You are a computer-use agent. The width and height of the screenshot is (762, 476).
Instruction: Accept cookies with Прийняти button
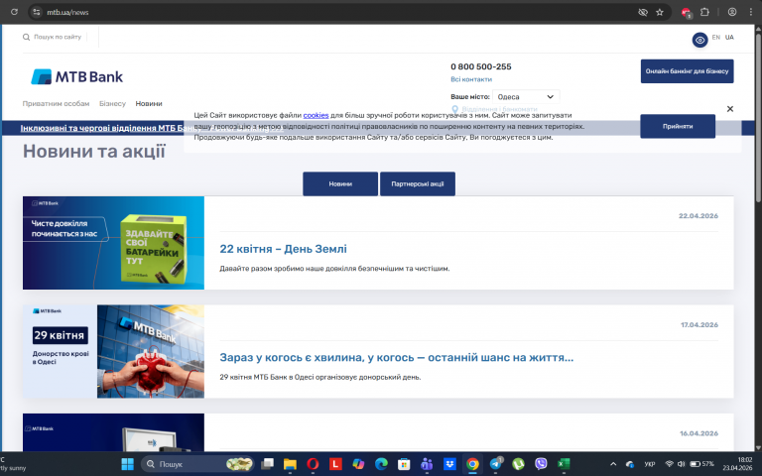[x=678, y=126]
